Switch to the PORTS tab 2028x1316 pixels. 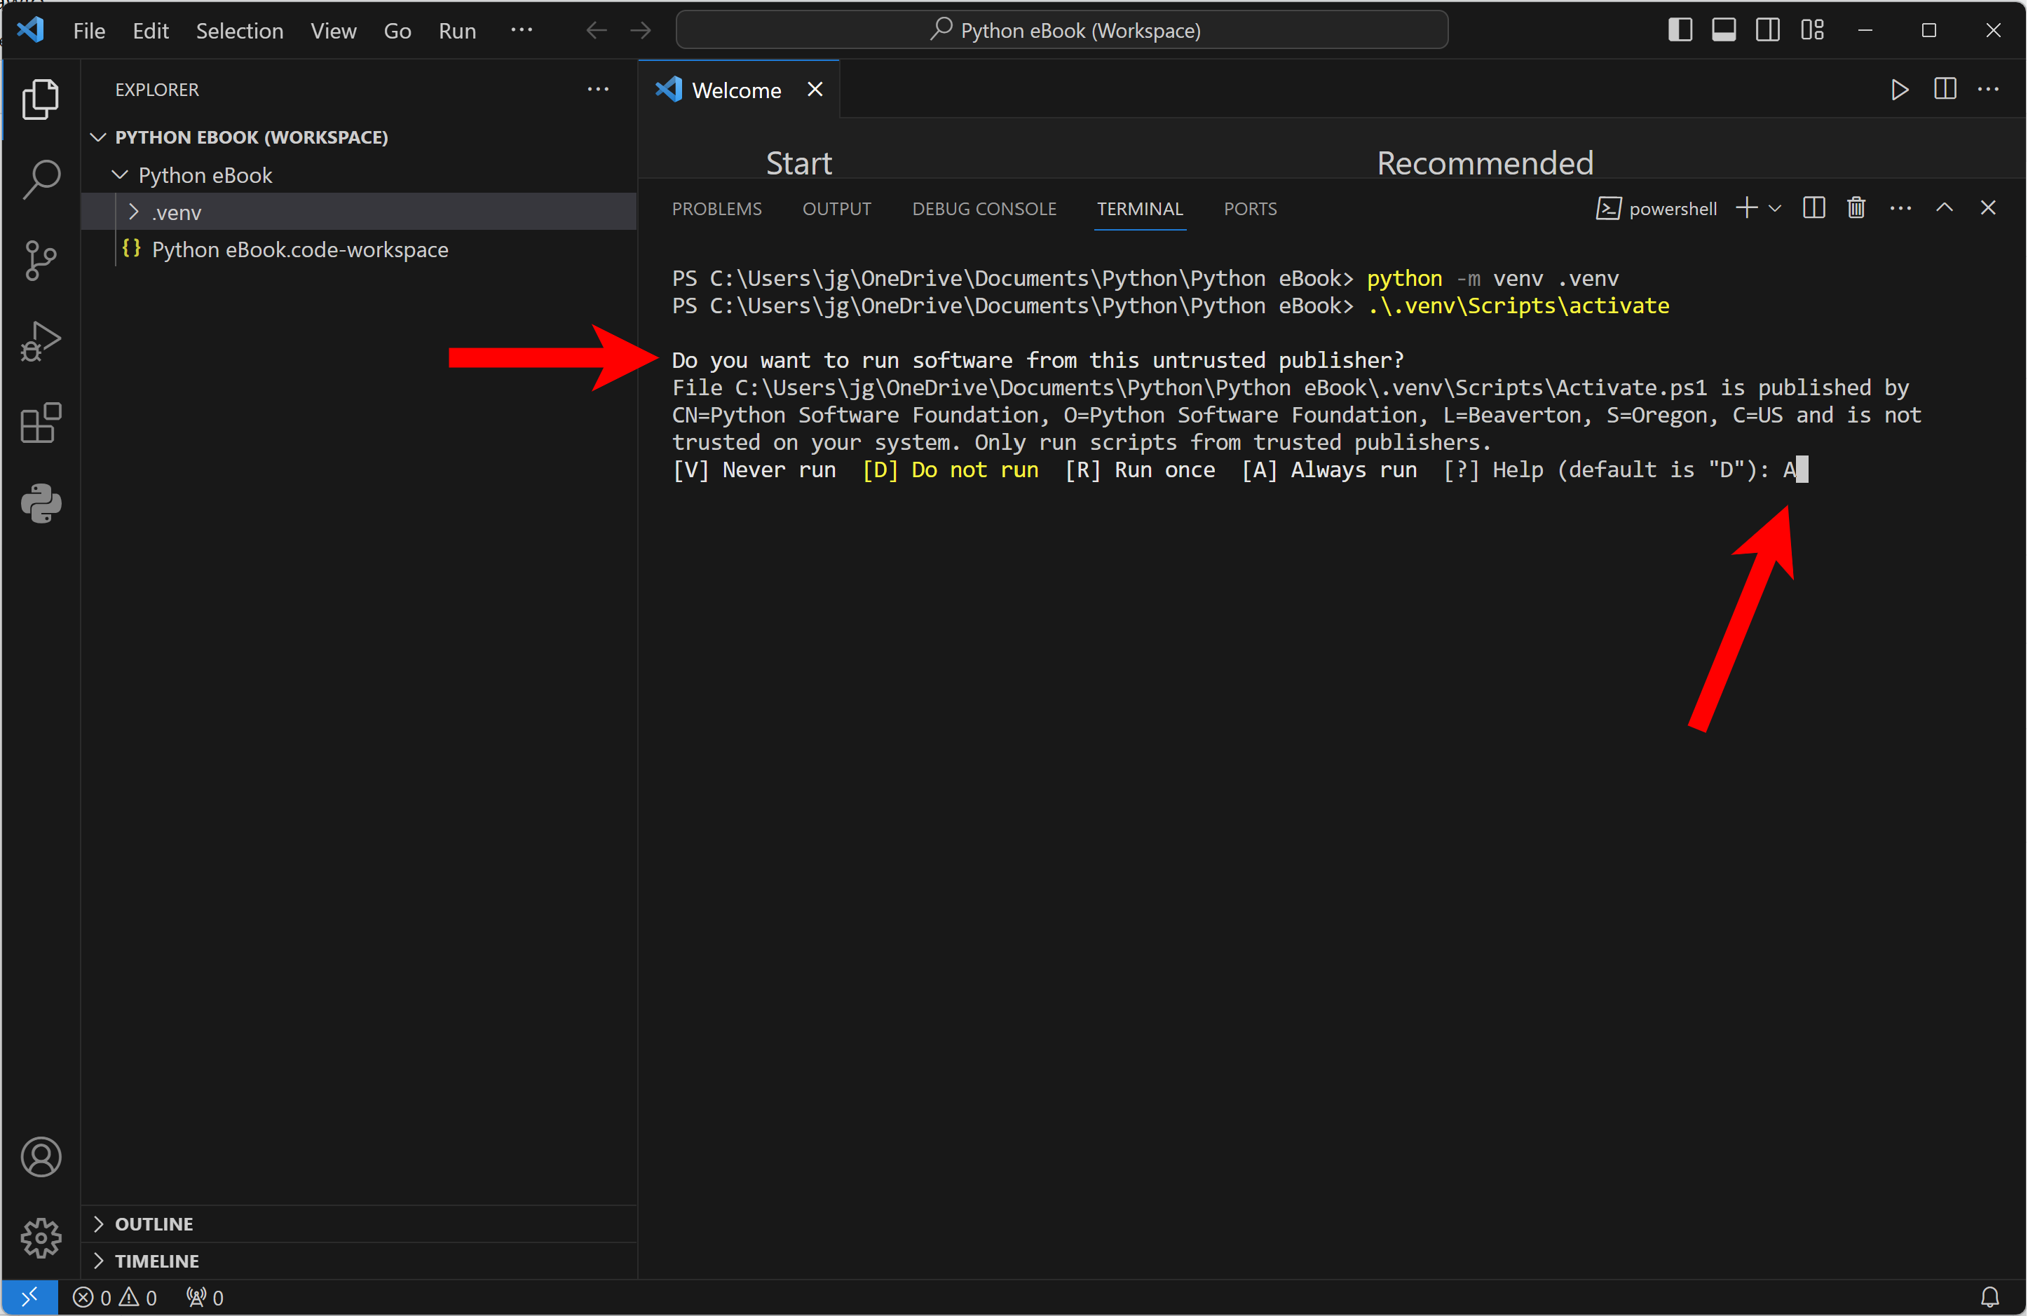(1250, 209)
